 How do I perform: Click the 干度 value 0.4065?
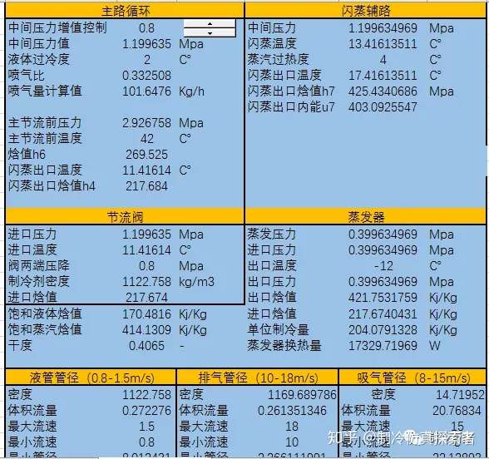click(146, 346)
